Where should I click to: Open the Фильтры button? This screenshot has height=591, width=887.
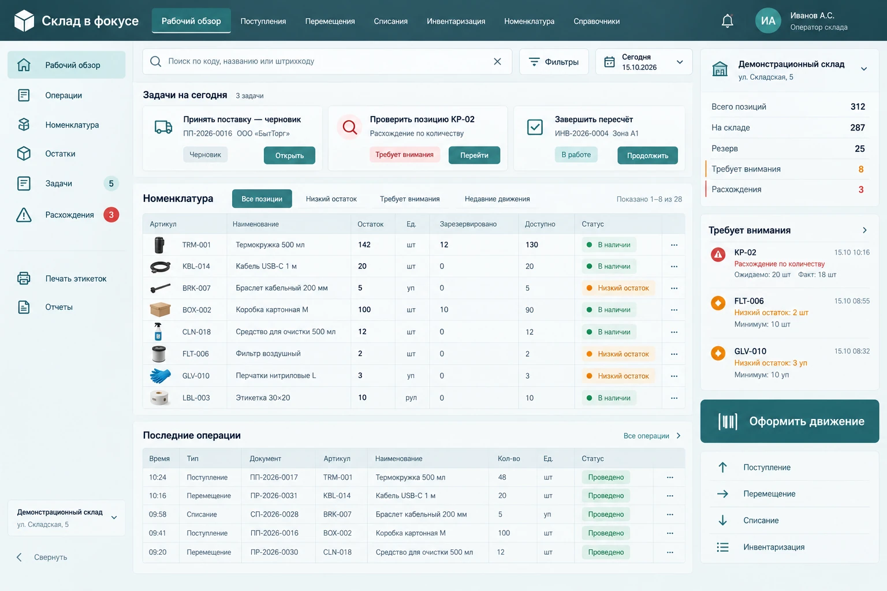point(554,62)
